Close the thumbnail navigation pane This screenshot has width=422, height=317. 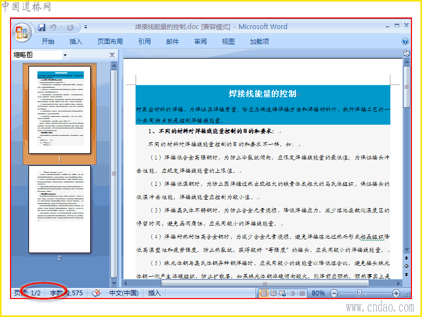click(x=112, y=55)
